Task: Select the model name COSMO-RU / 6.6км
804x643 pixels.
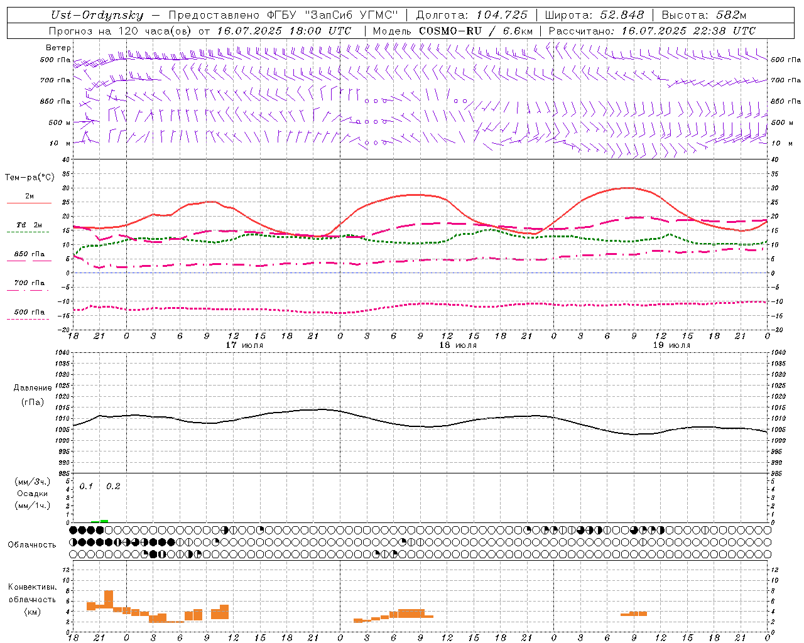Action: (475, 31)
